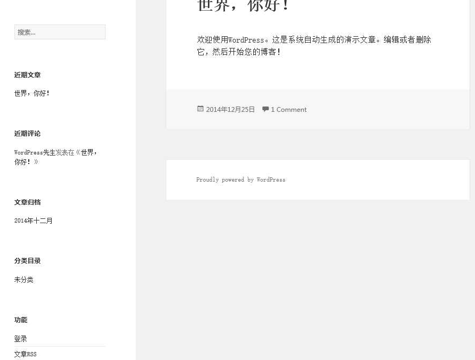The height and width of the screenshot is (360, 475).
Task: Click the 文章归档 widget heading
Action: (27, 202)
